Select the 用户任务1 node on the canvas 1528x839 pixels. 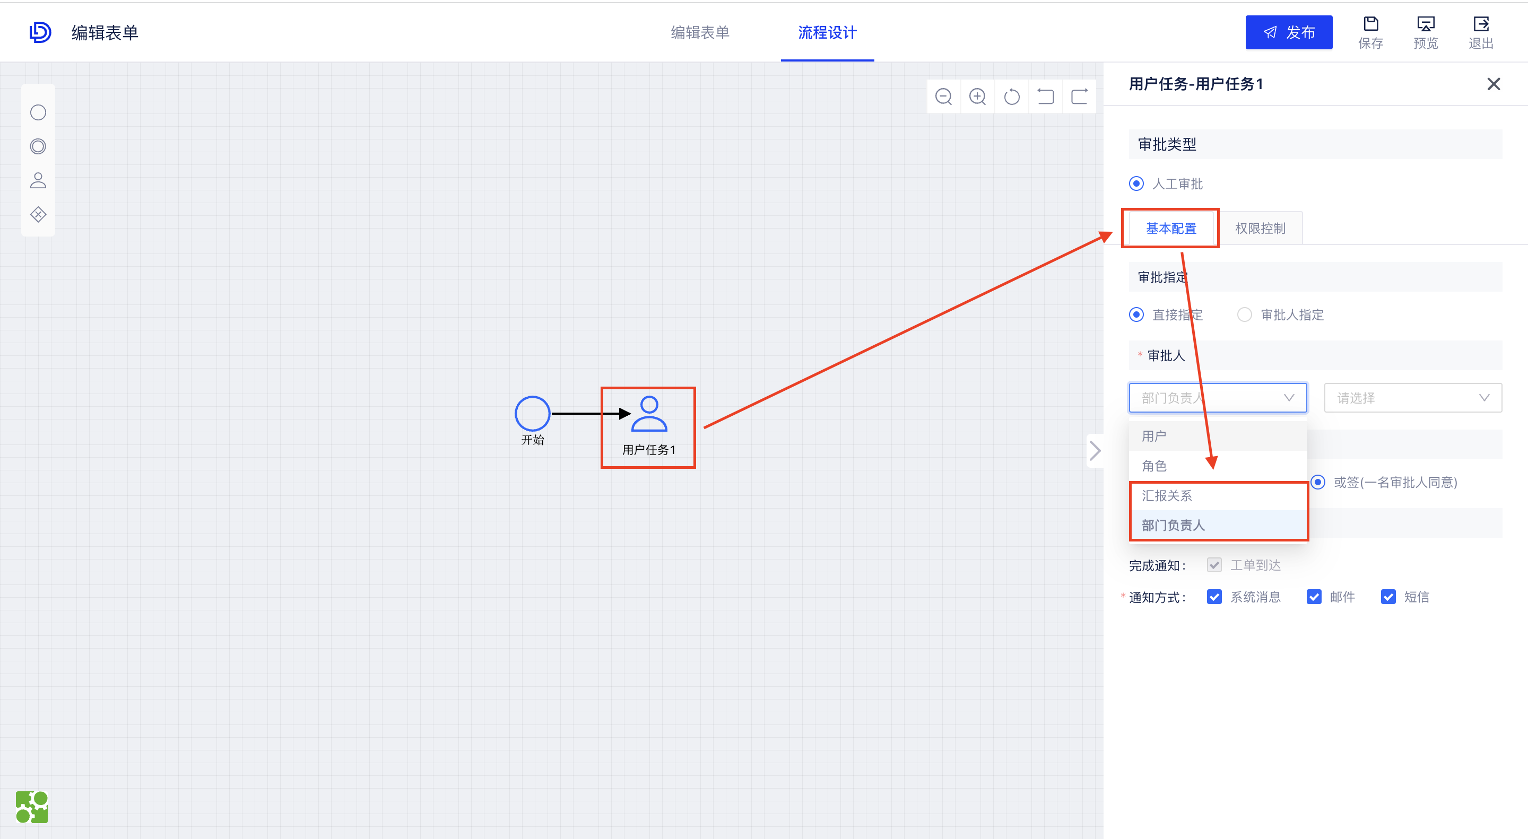(x=648, y=426)
